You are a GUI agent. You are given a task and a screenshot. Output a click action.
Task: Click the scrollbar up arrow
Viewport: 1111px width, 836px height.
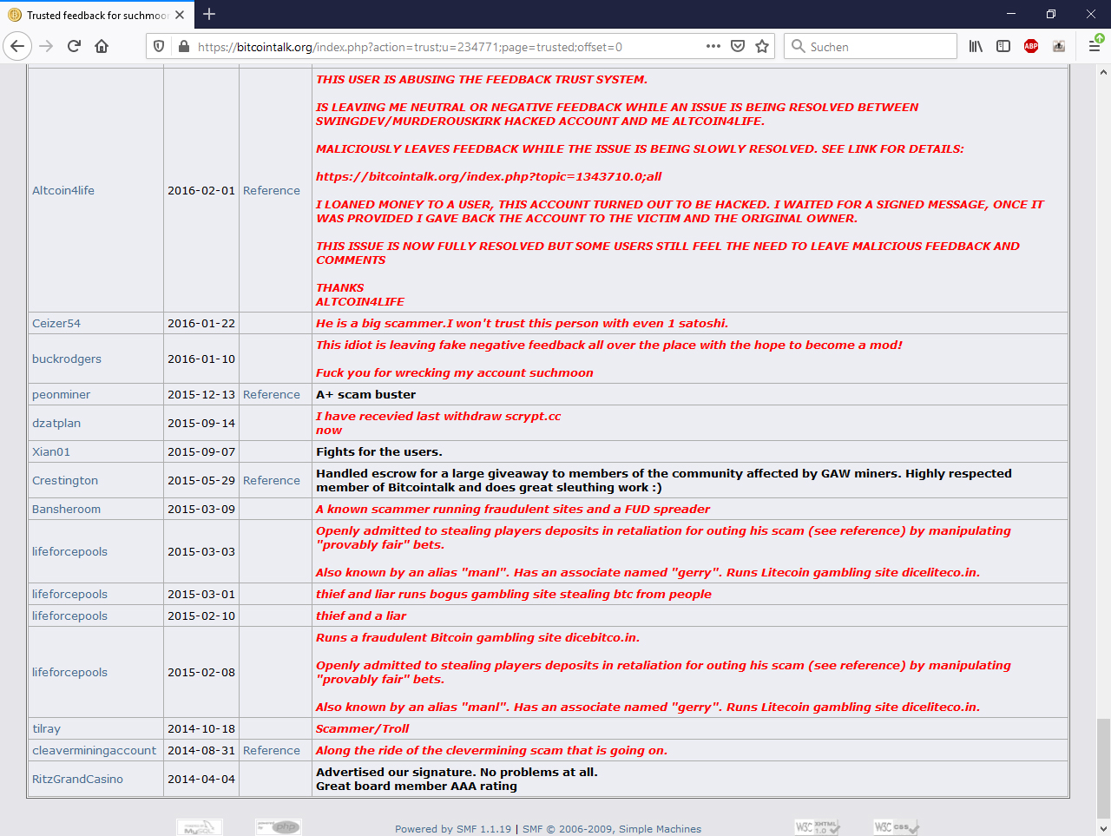(1103, 71)
